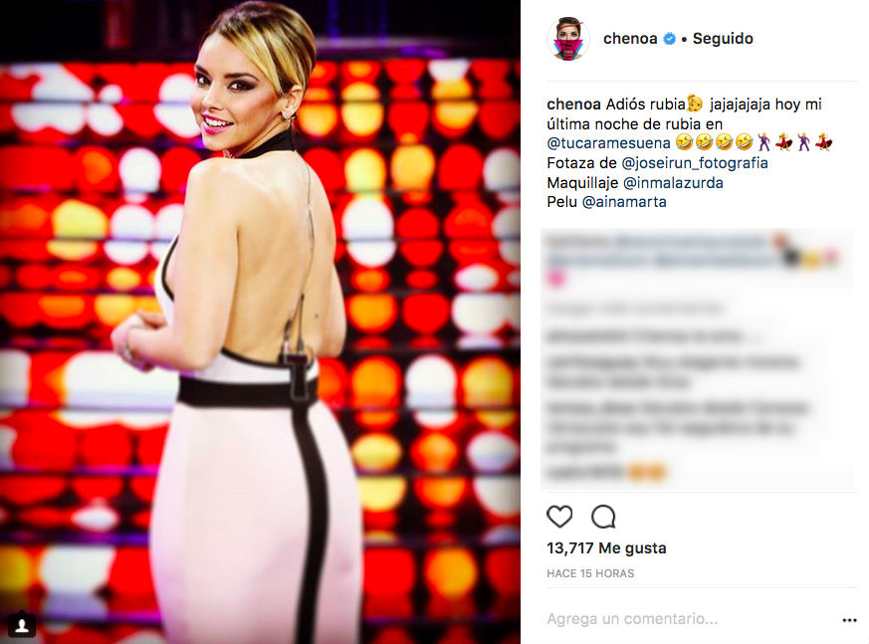View the 13,717 Me gusta likes list

click(606, 548)
